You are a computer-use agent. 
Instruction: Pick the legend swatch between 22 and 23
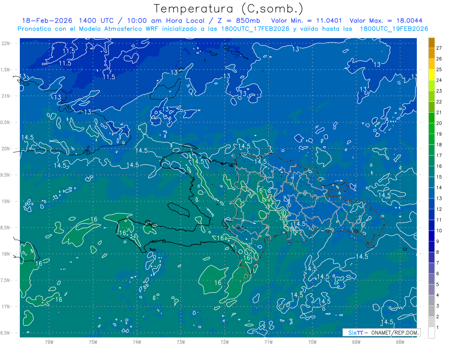[431, 96]
